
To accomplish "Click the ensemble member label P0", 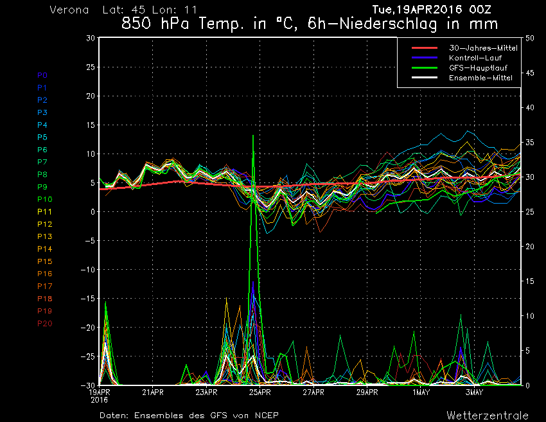I will (x=42, y=75).
